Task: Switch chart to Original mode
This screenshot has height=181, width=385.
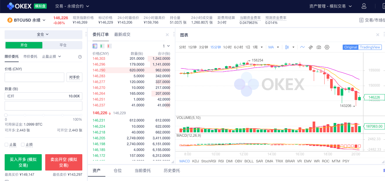Action: coord(351,47)
